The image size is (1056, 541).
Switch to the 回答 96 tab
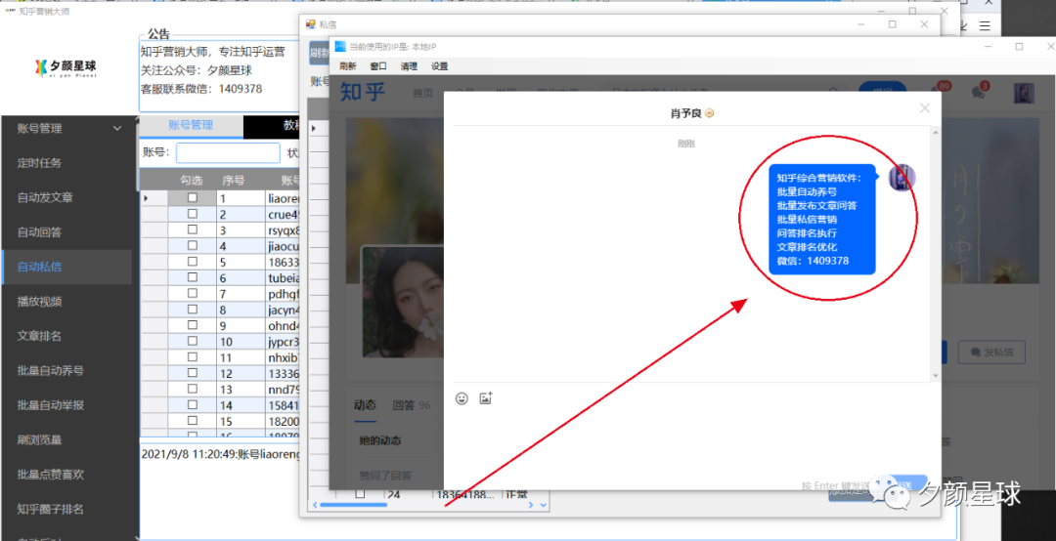click(x=412, y=405)
